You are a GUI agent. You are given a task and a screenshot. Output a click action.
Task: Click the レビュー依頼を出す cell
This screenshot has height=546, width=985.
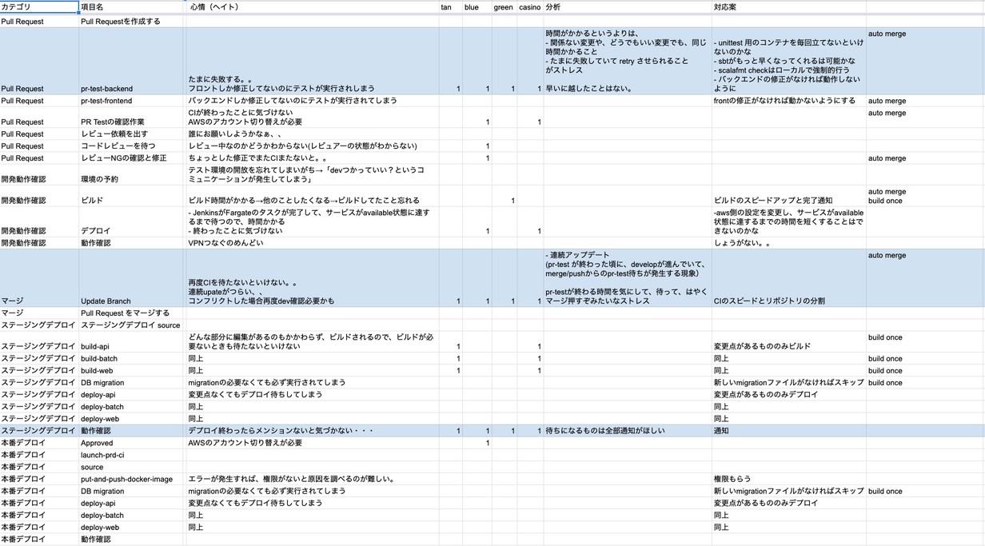(133, 134)
